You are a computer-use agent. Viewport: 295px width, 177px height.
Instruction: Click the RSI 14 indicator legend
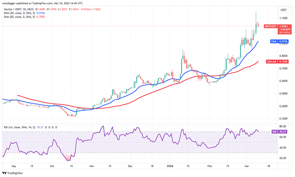point(20,127)
